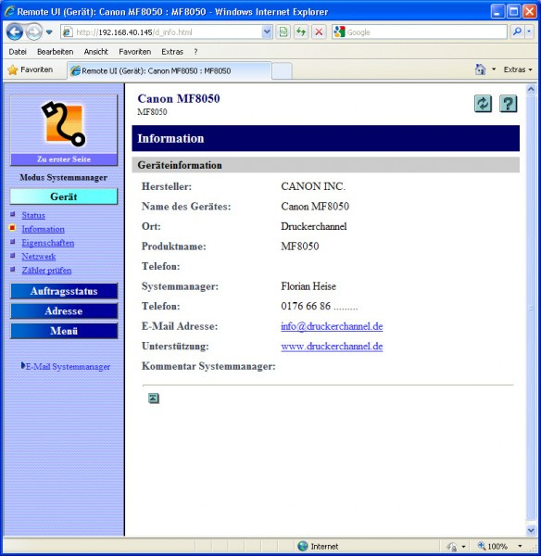Click the 100% zoom level button

493,546
